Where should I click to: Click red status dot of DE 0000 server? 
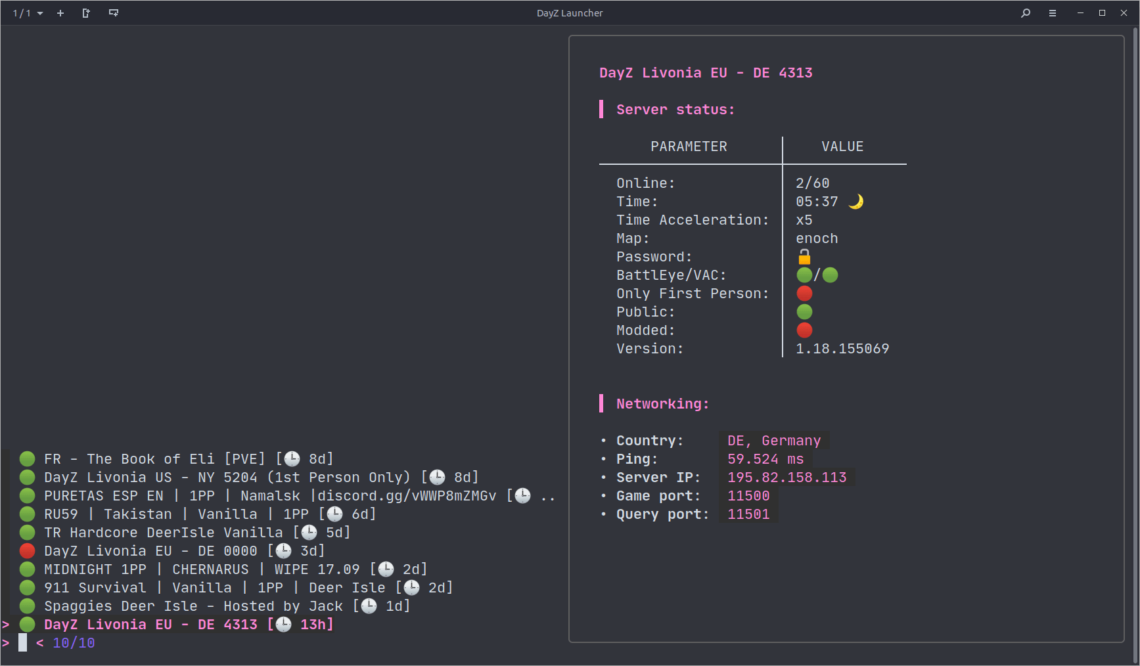[28, 550]
